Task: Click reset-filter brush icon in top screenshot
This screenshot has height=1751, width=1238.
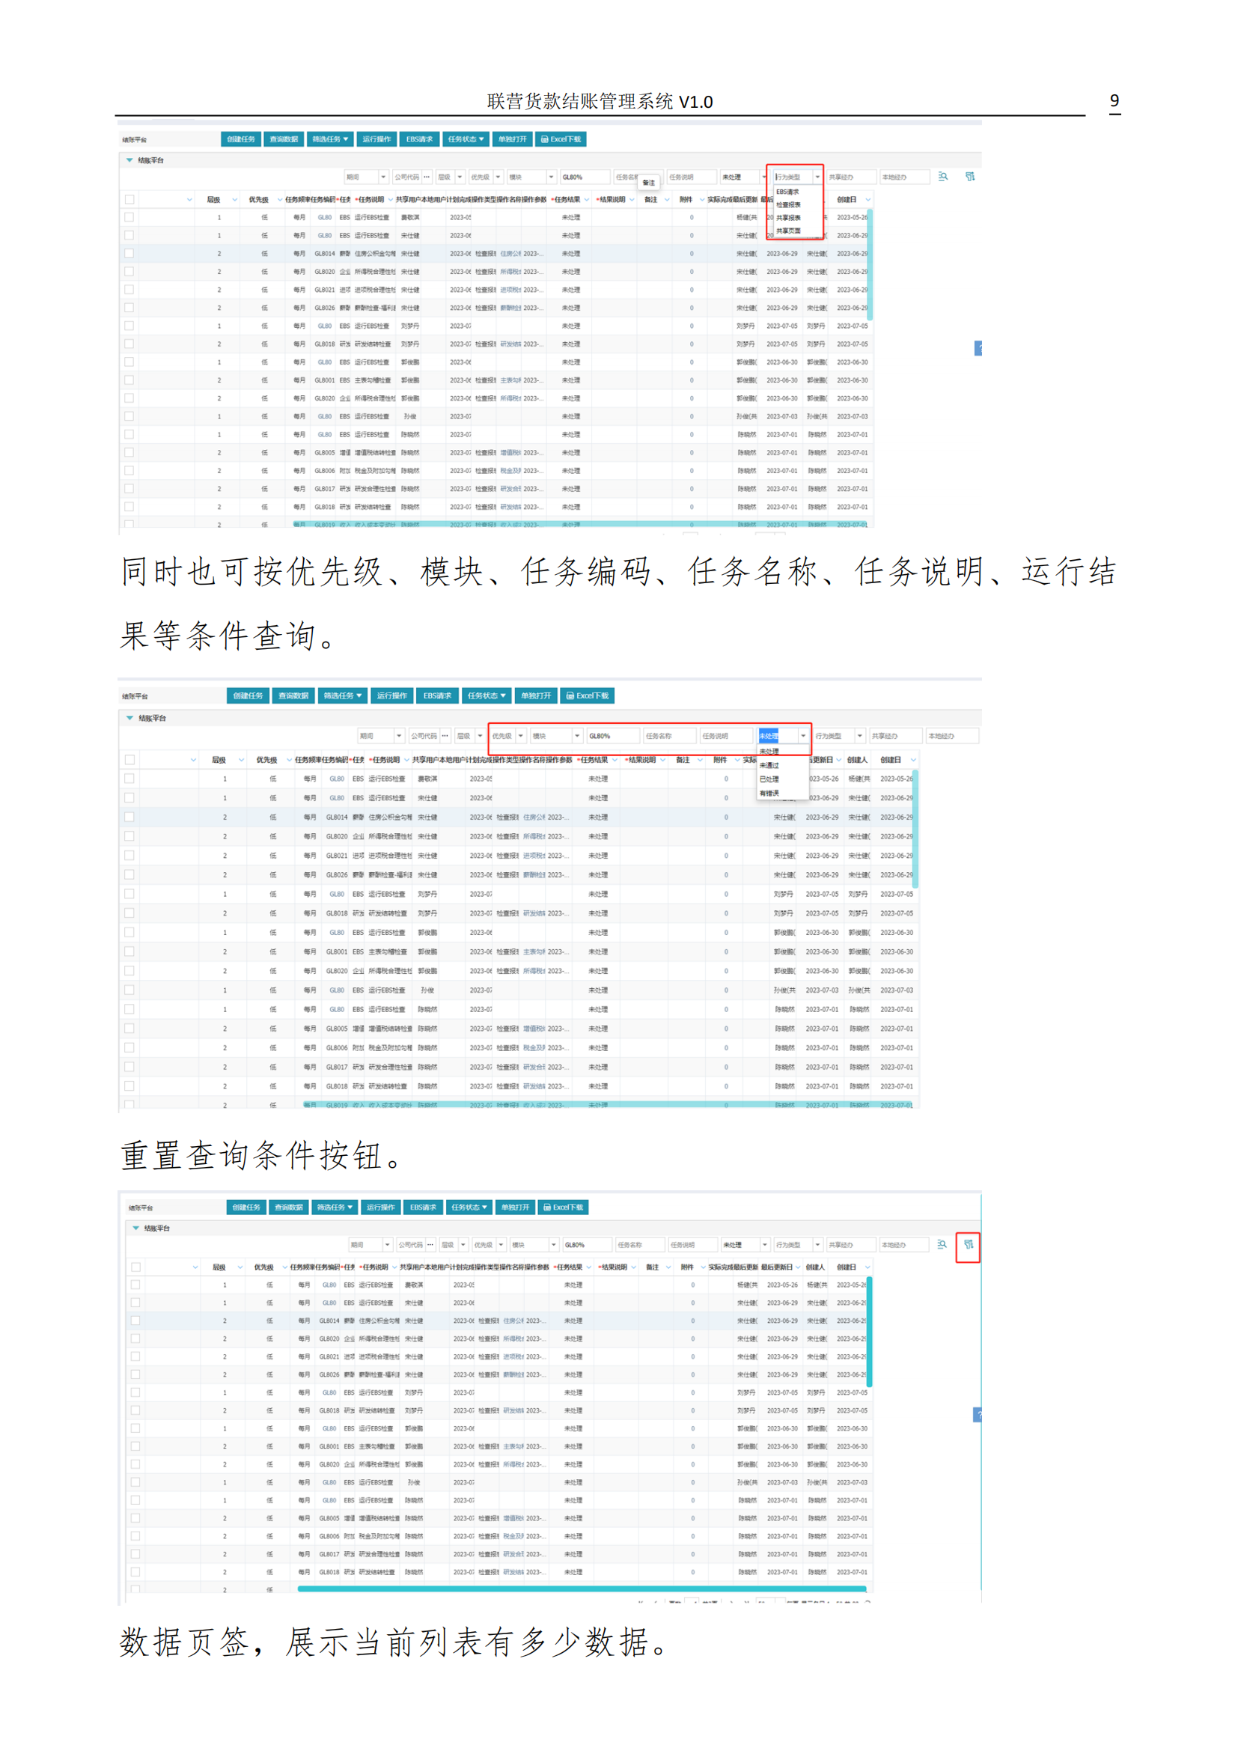Action: [x=969, y=176]
